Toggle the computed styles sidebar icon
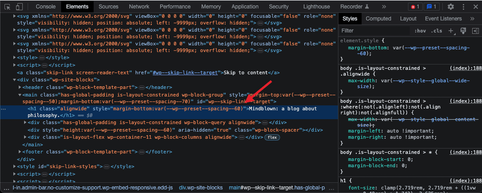 [476, 31]
